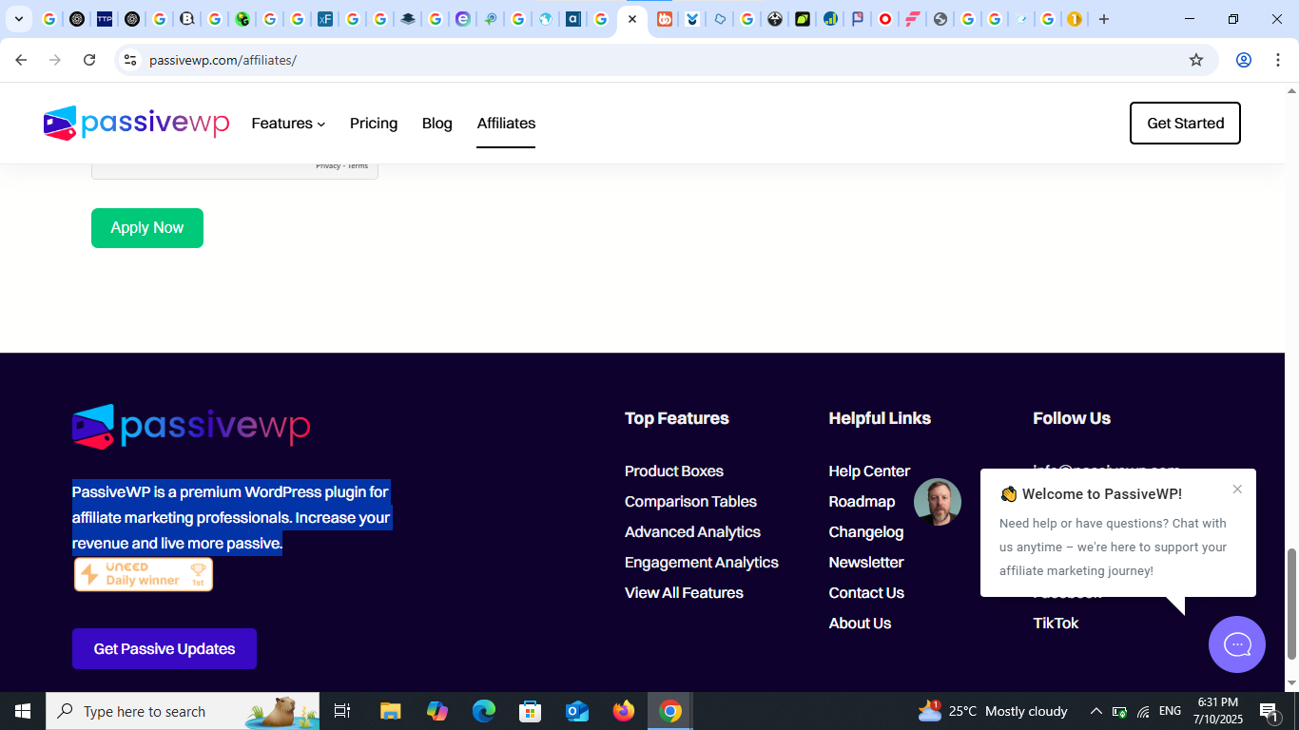This screenshot has height=730, width=1299.
Task: Click the Uneed Daily winner badge
Action: pos(144,574)
